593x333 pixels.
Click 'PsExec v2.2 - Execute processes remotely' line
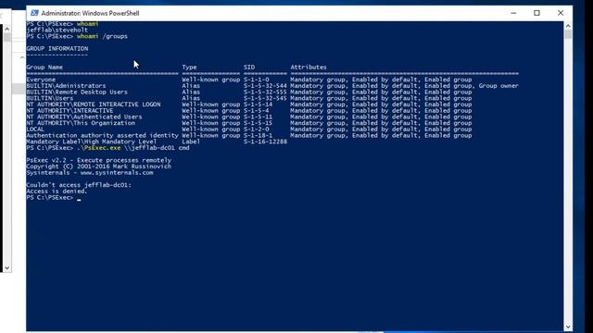(x=99, y=160)
